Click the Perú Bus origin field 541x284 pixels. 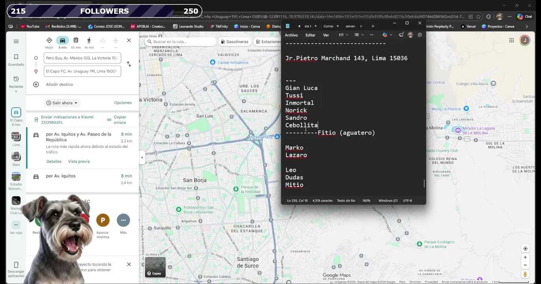point(82,58)
